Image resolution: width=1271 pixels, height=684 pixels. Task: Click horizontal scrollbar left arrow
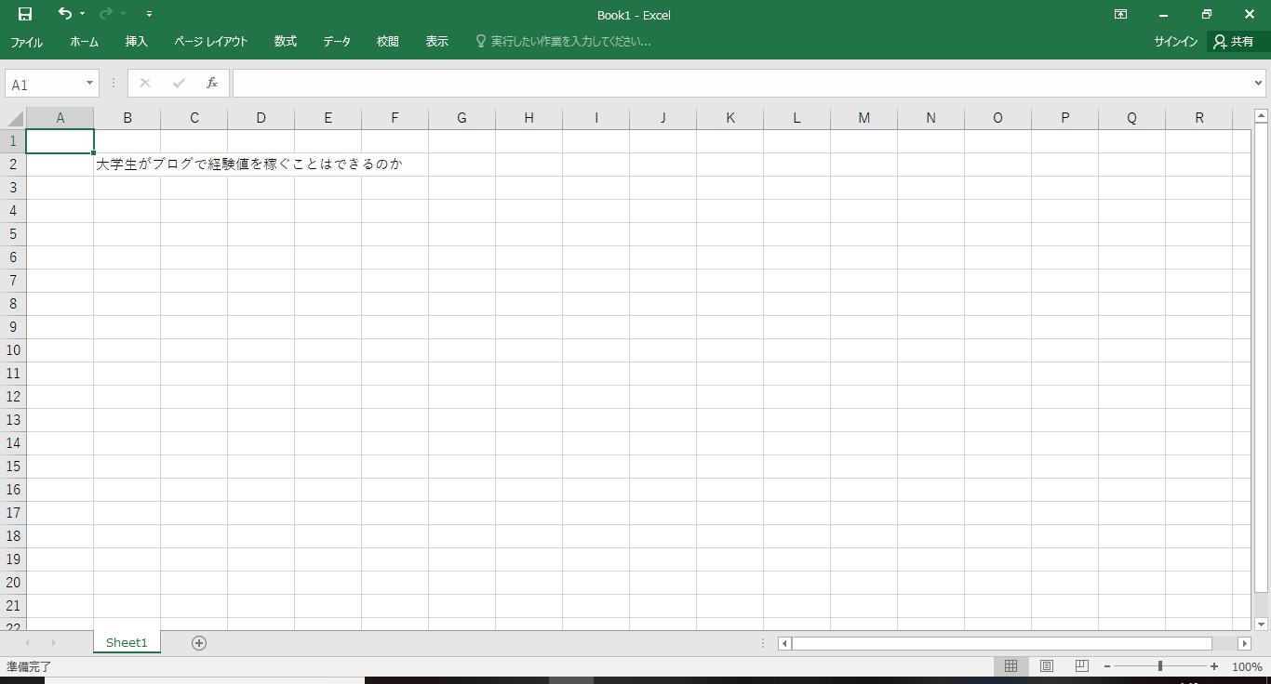[785, 643]
